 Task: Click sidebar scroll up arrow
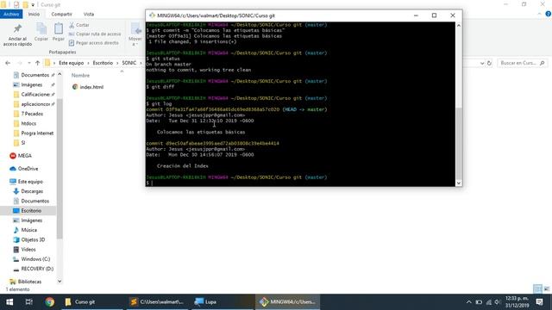pos(60,74)
